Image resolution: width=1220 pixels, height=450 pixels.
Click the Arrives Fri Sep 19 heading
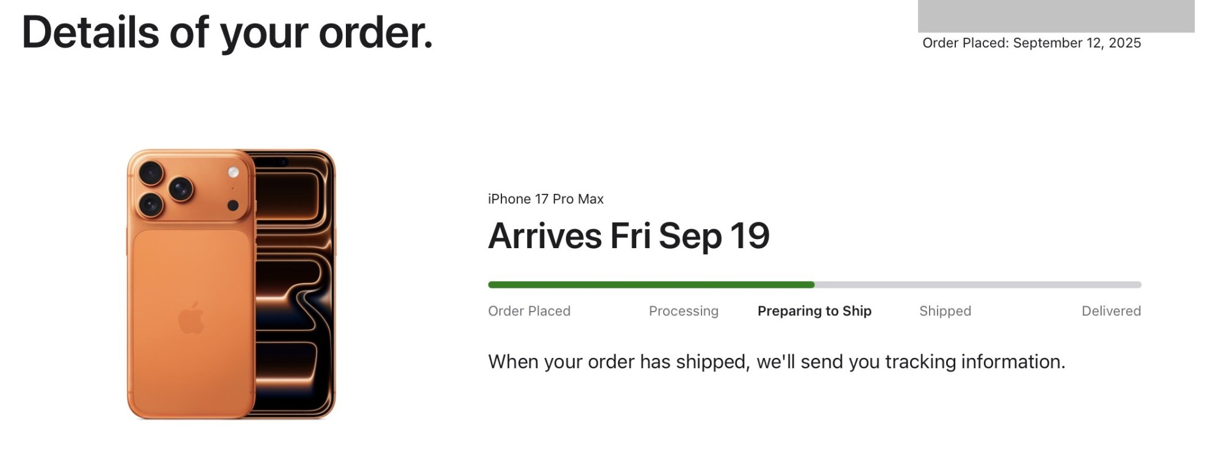coord(628,236)
